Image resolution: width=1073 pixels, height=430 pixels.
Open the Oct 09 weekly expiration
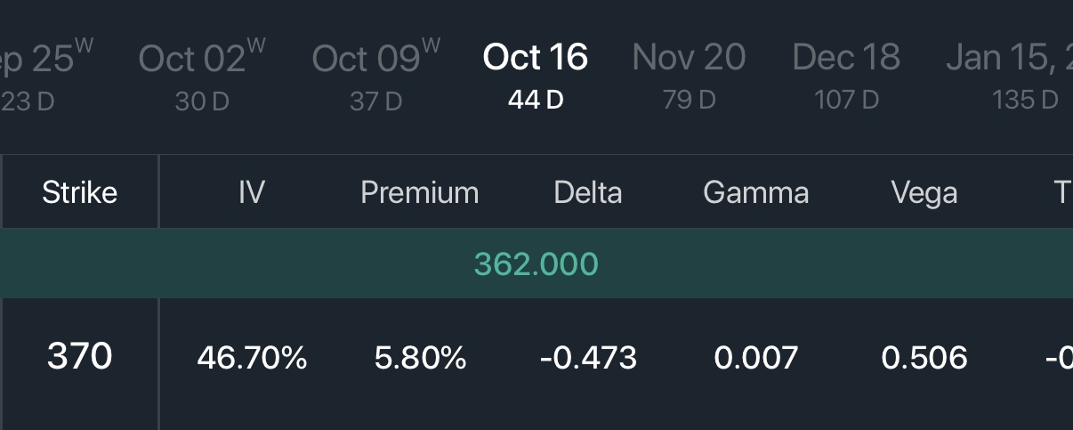pos(375,75)
